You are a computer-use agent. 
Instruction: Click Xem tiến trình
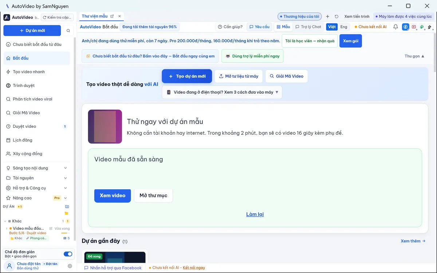pyautogui.click(x=357, y=16)
